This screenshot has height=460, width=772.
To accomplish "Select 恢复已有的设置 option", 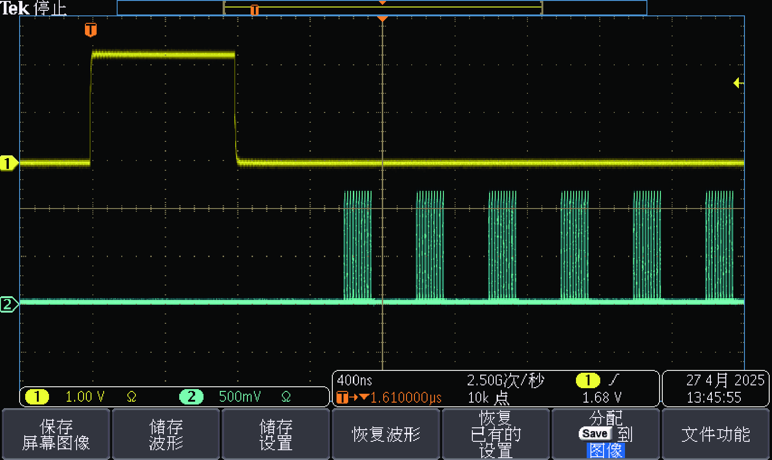I will pyautogui.click(x=496, y=434).
